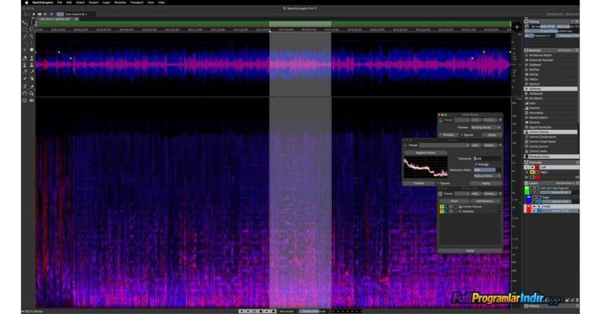601x314 pixels.
Task: Open the Layer menu
Action: tap(106, 2)
